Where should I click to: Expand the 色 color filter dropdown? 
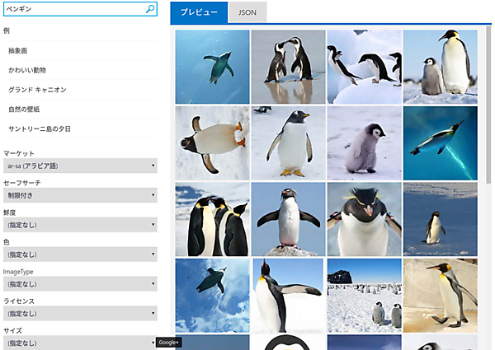(79, 254)
